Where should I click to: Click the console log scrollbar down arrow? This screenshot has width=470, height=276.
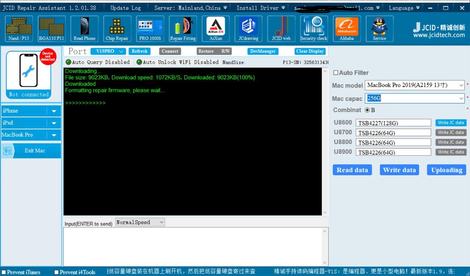(x=325, y=212)
